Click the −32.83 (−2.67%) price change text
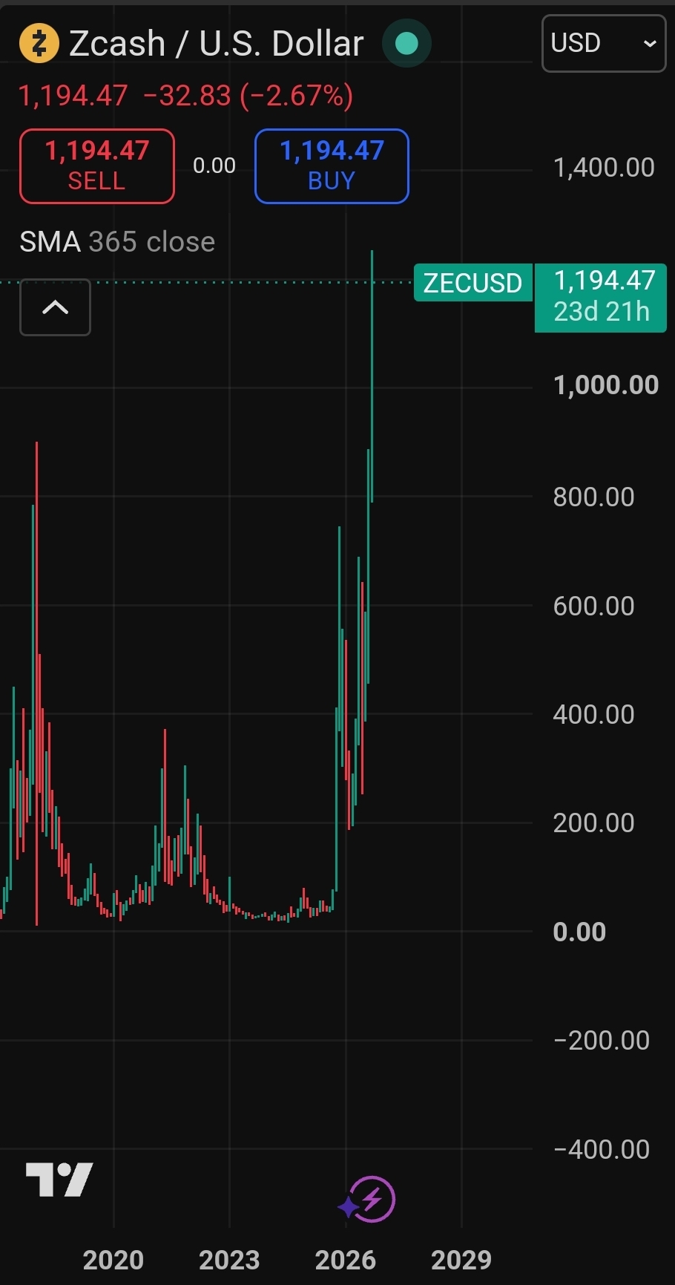675x1285 pixels. pos(248,96)
